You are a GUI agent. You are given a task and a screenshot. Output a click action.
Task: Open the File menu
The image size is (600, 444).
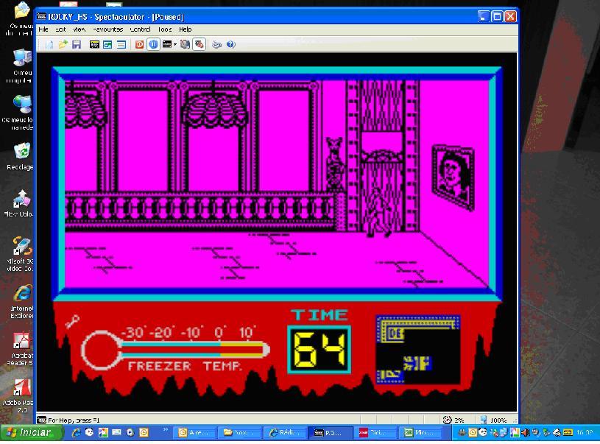pyautogui.click(x=43, y=29)
